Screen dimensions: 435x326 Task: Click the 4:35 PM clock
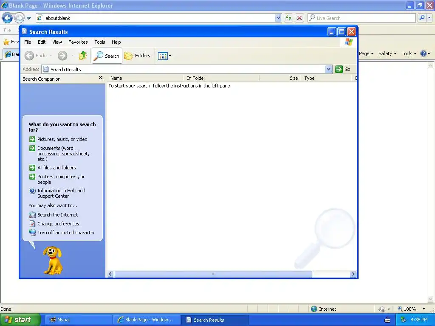[x=419, y=320]
